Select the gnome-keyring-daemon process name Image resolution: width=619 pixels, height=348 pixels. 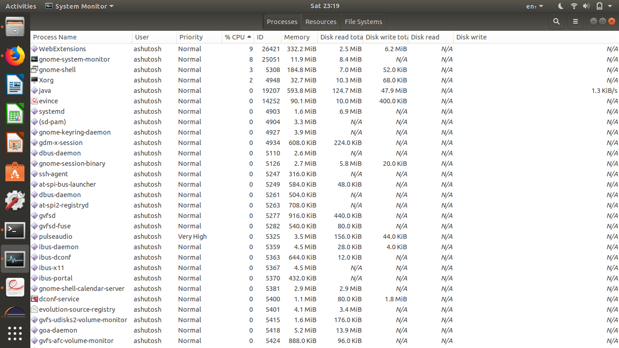point(75,132)
